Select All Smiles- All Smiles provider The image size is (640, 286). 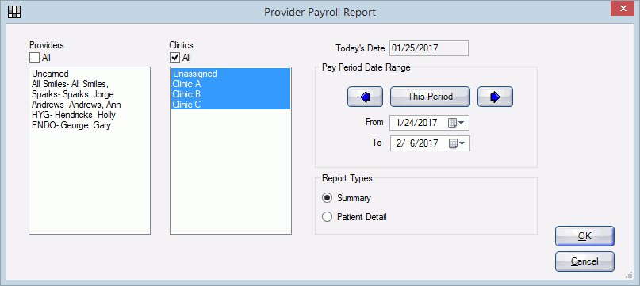[90, 84]
